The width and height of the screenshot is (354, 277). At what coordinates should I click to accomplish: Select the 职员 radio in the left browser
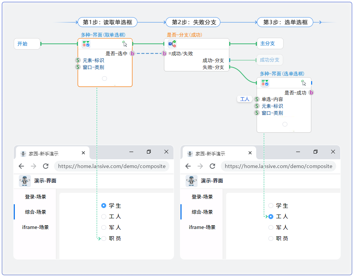coord(104,239)
